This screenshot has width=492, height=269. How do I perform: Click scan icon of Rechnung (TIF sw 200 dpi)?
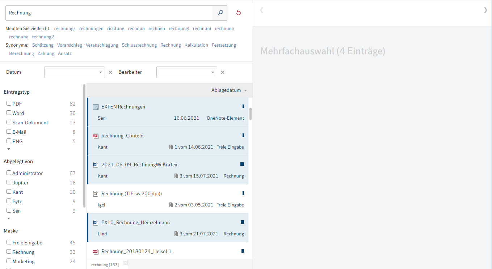(96, 194)
